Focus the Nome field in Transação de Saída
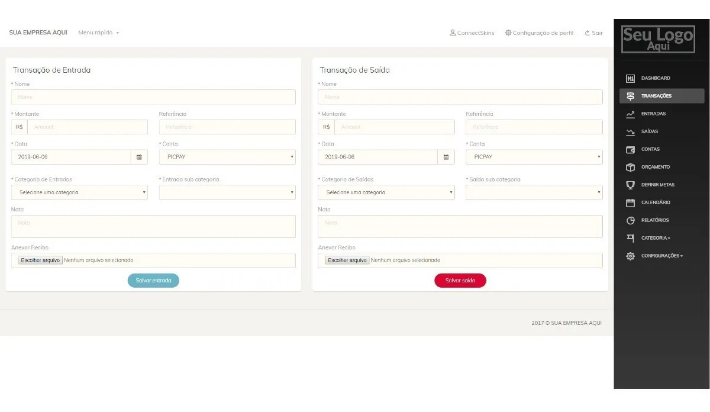Screen dimensions: 710x412 click(x=460, y=97)
